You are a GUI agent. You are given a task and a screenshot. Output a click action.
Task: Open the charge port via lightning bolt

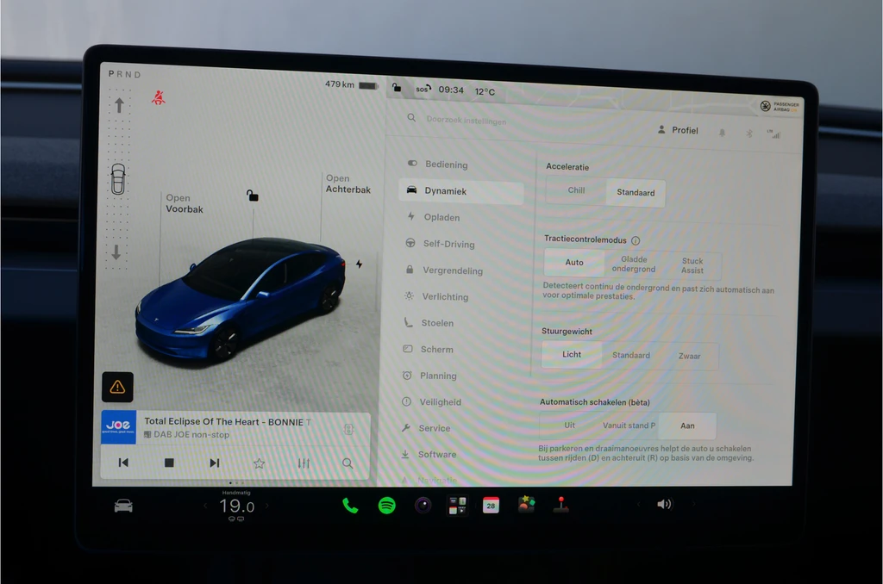359,264
